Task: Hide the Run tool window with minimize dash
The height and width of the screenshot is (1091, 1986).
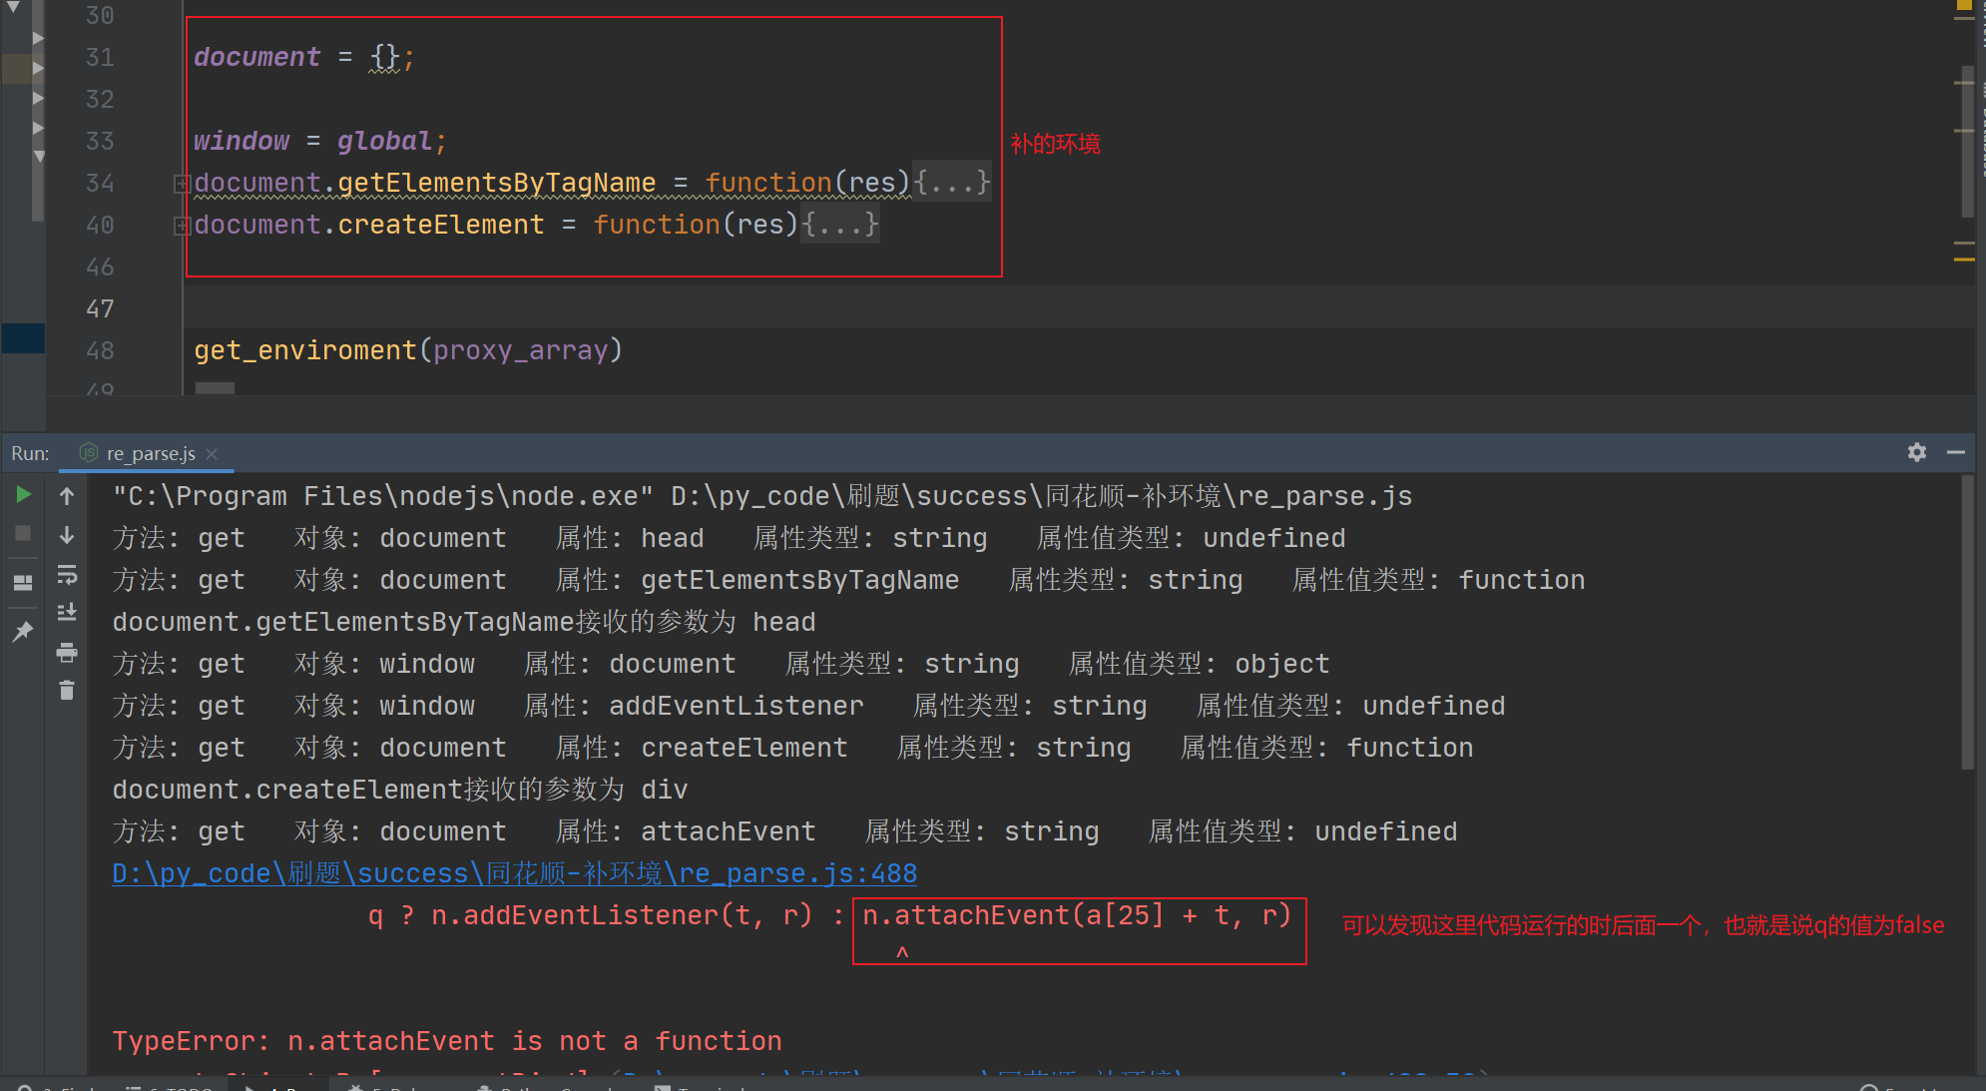Action: 1955,452
